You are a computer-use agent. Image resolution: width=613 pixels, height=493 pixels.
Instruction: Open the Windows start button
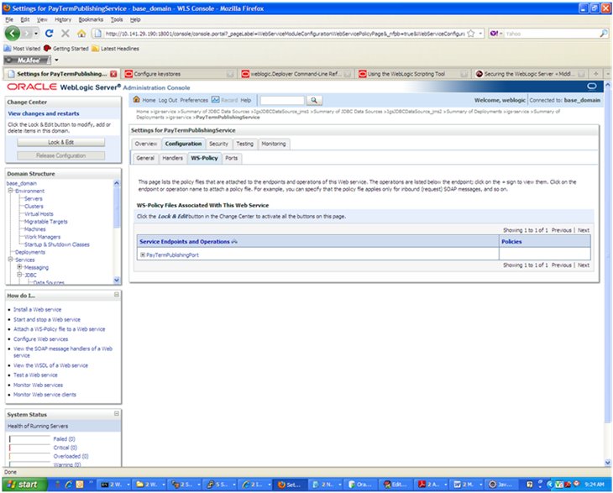(x=24, y=485)
